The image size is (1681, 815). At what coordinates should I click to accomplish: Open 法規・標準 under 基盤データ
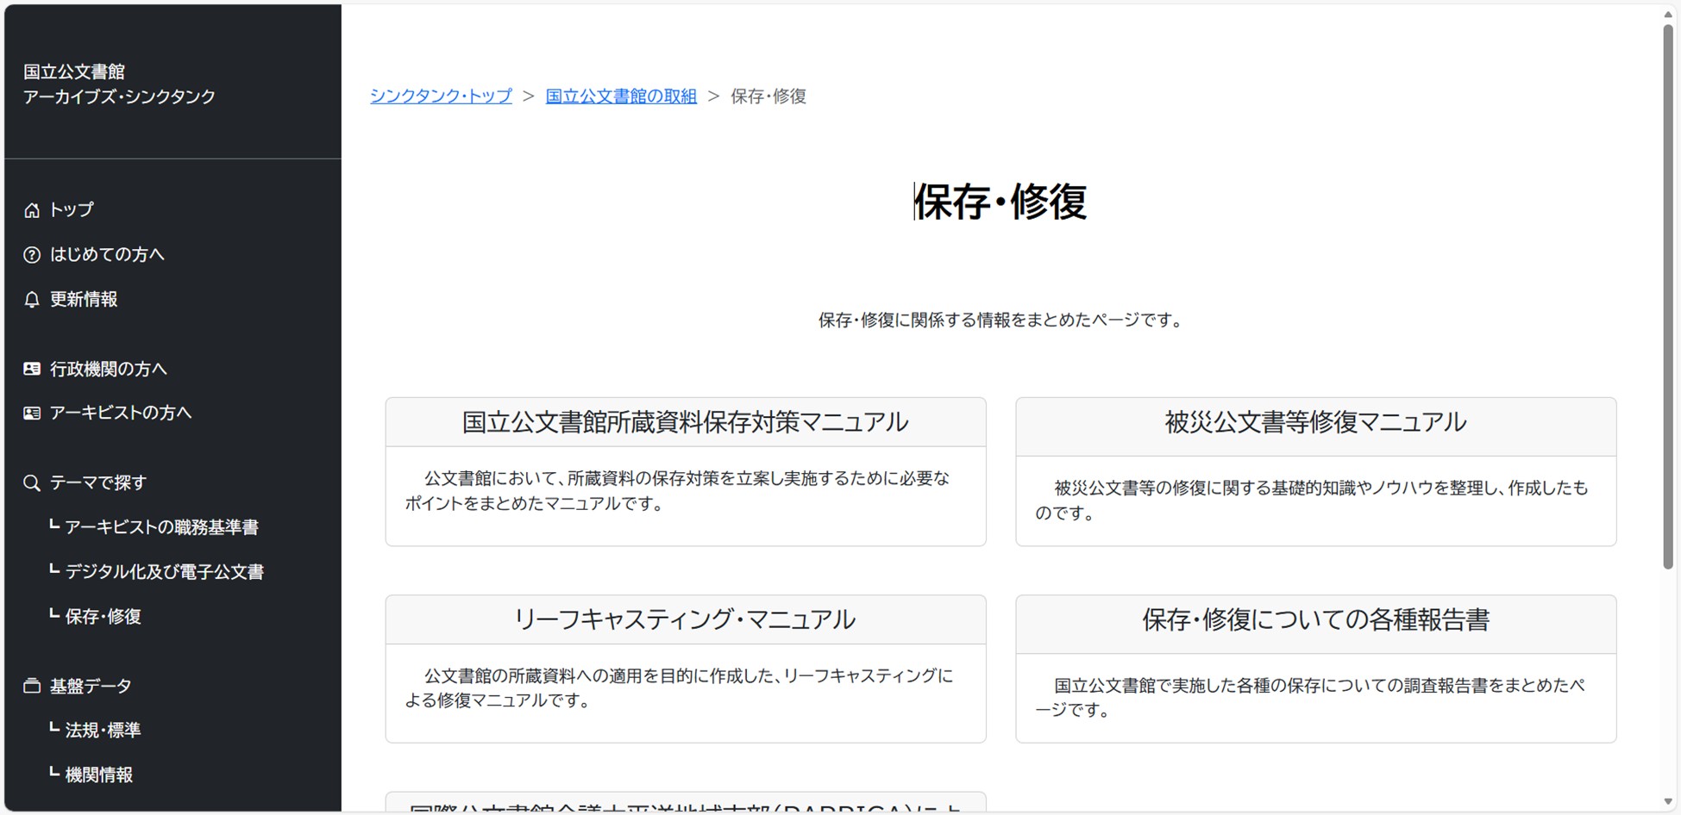(103, 731)
